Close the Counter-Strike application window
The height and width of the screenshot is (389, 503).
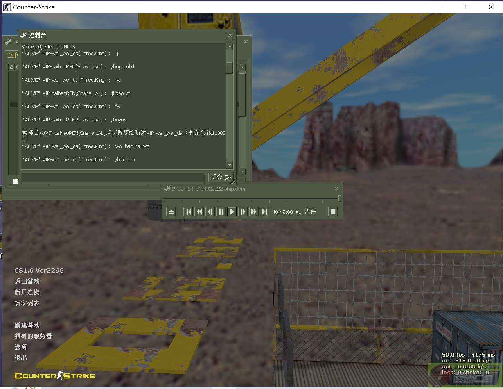(491, 7)
